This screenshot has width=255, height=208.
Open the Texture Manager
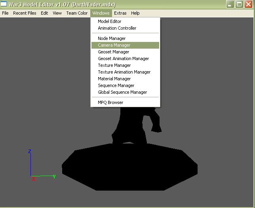(125, 65)
